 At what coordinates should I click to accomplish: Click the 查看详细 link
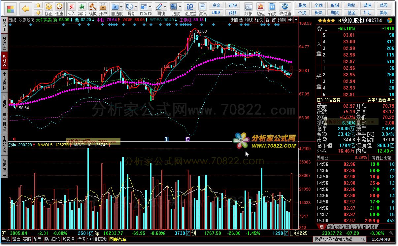point(386,99)
